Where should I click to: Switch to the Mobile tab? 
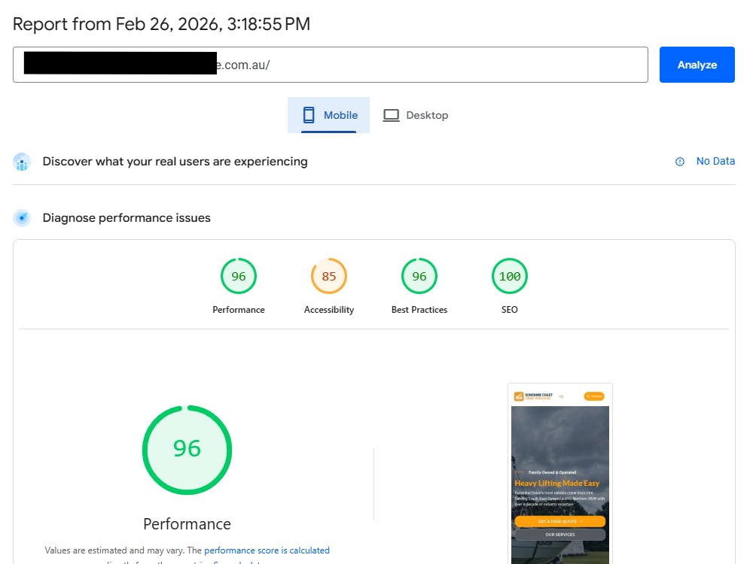point(328,115)
